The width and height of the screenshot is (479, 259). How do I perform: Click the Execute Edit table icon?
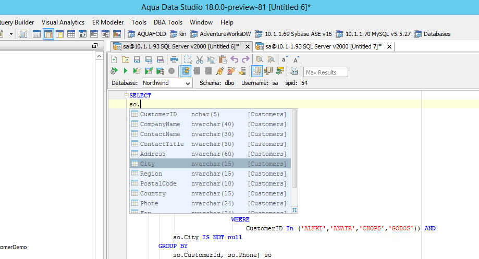[149, 71]
